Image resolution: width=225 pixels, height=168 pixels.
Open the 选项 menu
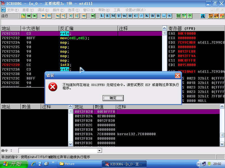[73, 10]
